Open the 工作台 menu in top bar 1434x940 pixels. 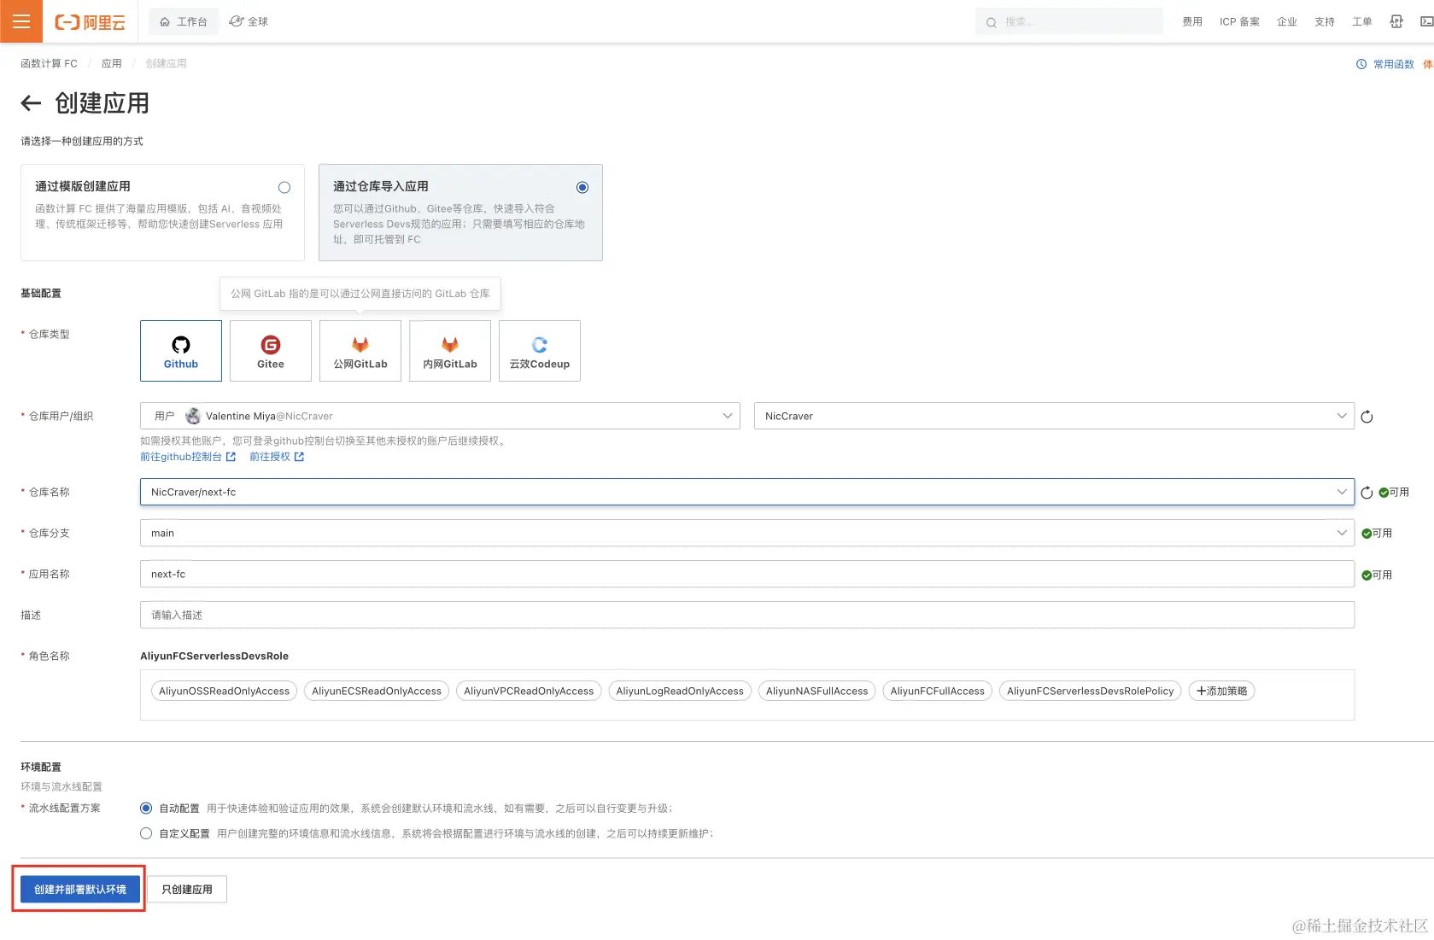click(x=184, y=21)
